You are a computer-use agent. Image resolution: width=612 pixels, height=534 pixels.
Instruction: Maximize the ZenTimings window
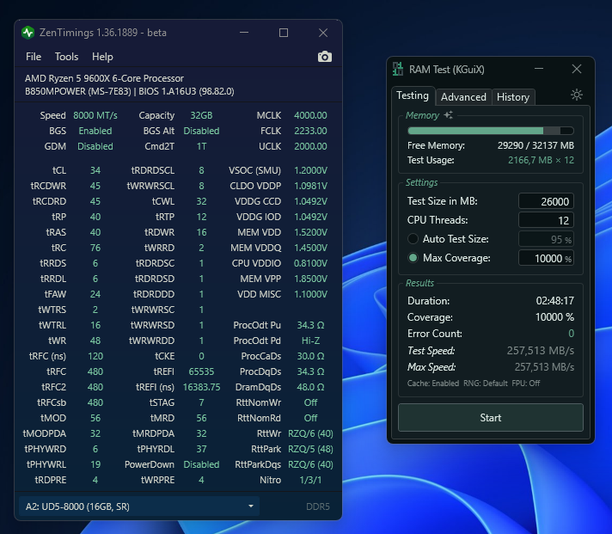coord(284,33)
